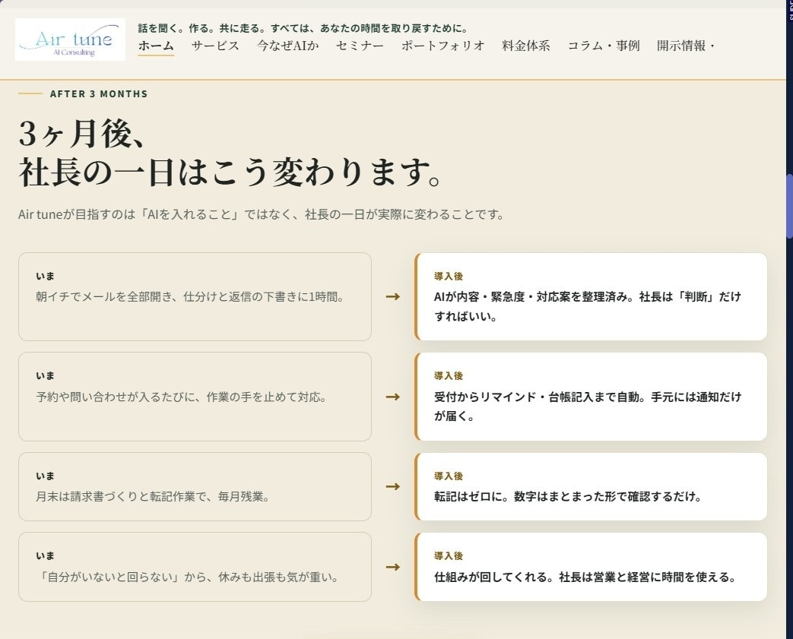
Task: Click arrow icon beside 「自分がいないと回らない」 card
Action: point(393,567)
